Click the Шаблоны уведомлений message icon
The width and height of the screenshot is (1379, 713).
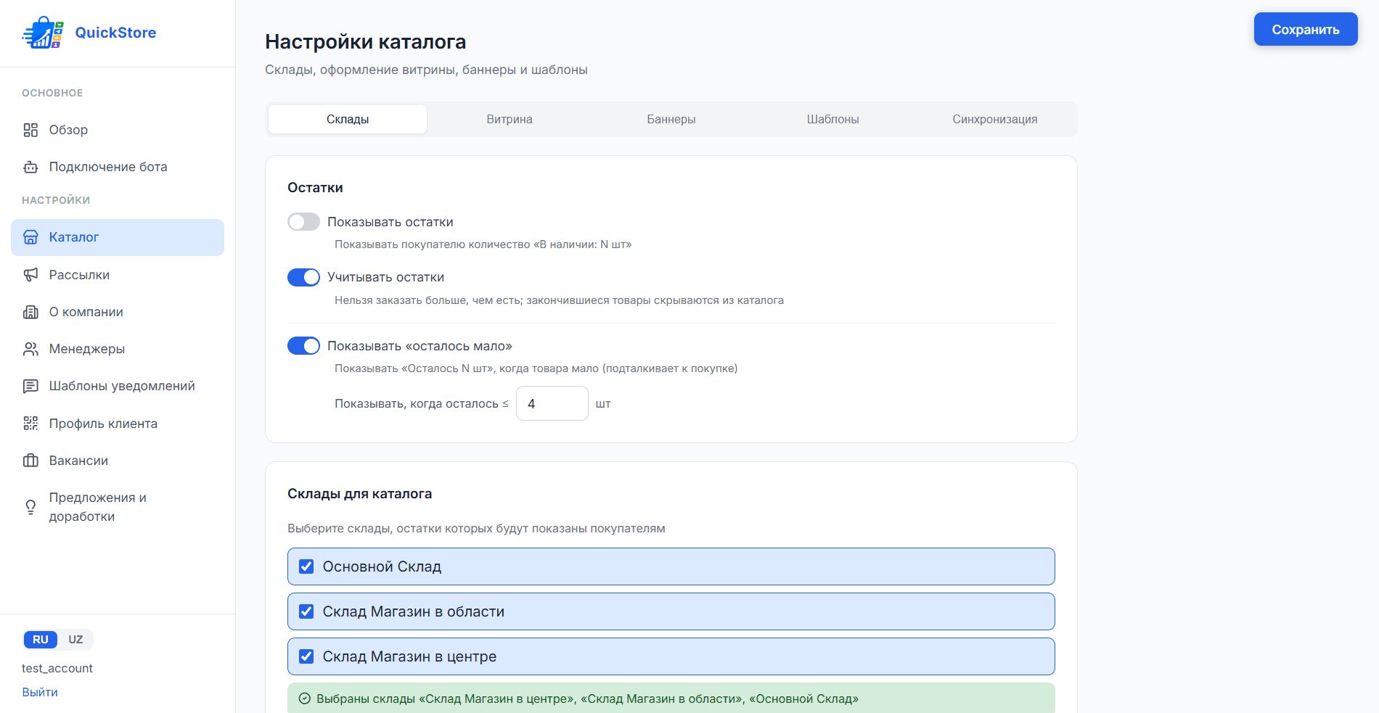click(x=30, y=386)
